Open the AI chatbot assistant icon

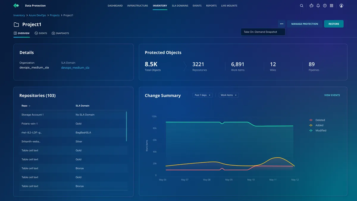point(311,6)
